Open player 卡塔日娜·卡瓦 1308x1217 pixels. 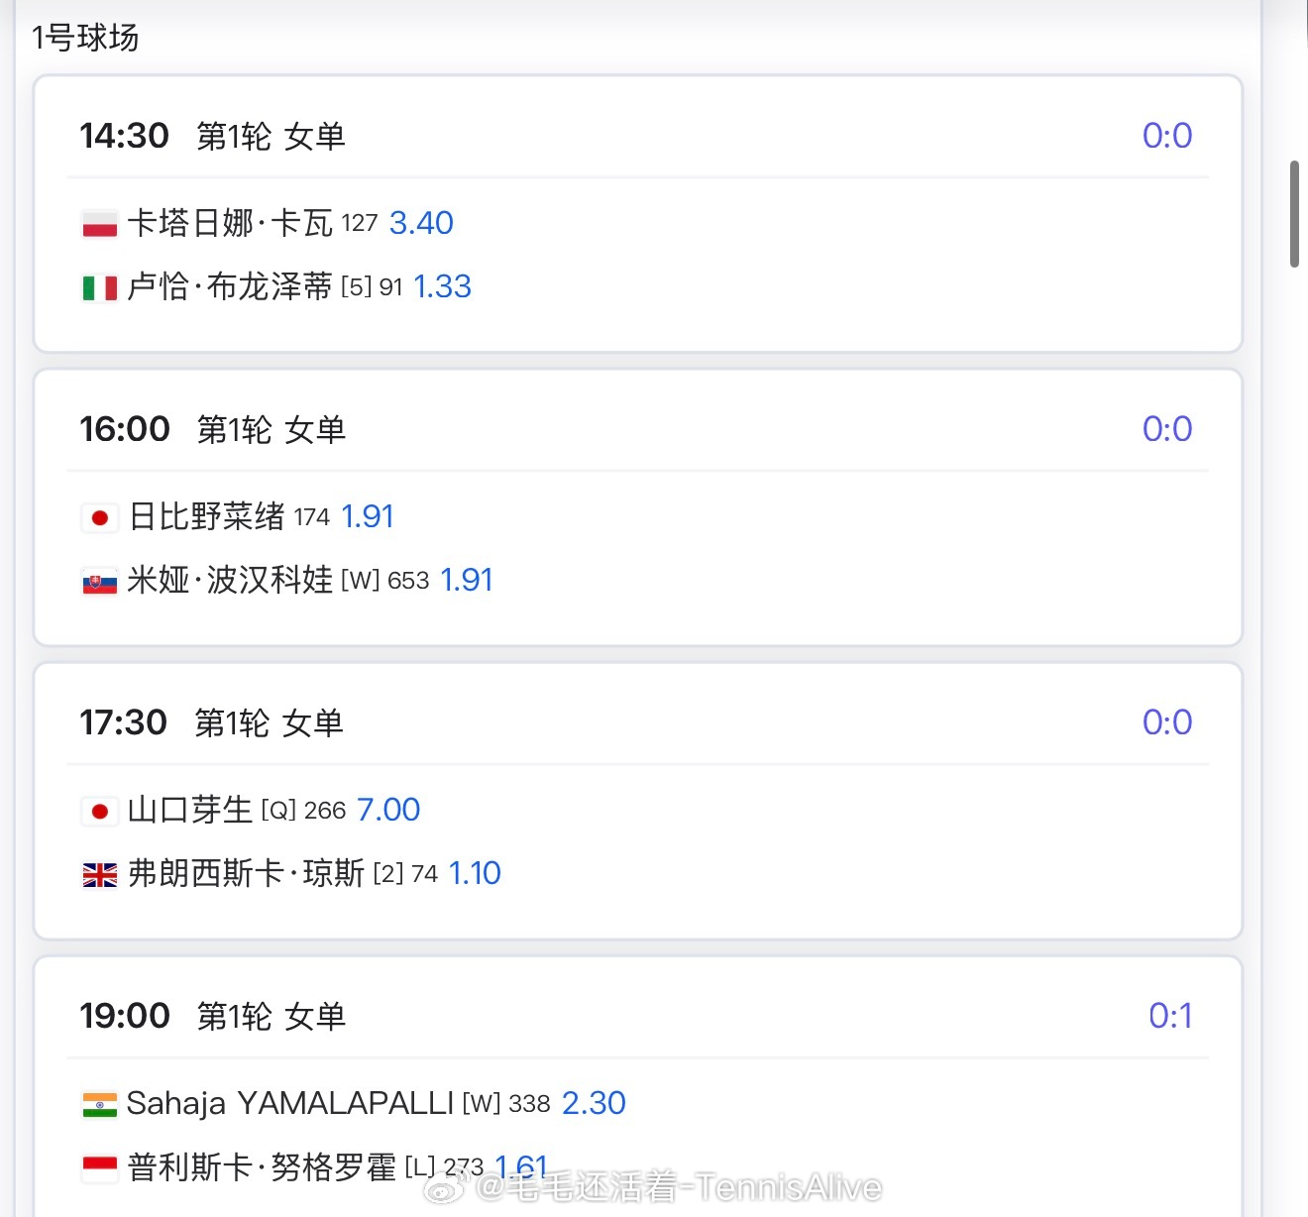[230, 223]
